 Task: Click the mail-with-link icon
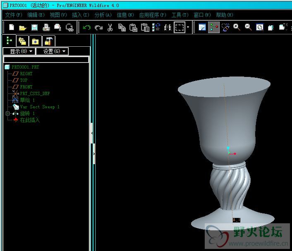69,28
